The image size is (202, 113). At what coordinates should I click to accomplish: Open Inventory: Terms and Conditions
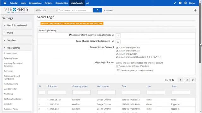13,65
